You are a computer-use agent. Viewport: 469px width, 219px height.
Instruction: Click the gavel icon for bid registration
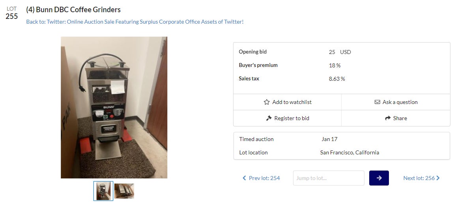[x=269, y=118]
